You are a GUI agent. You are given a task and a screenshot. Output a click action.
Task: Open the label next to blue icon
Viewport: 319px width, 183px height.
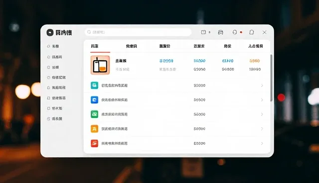(115, 100)
